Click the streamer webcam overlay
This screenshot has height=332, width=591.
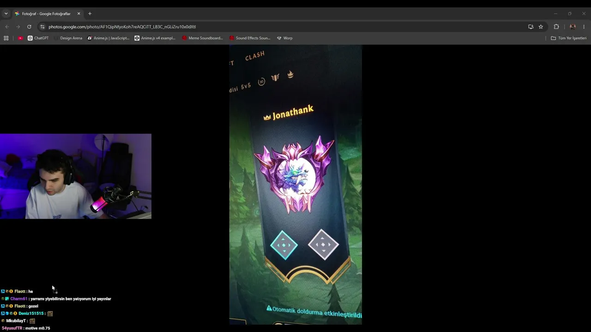pos(76,176)
